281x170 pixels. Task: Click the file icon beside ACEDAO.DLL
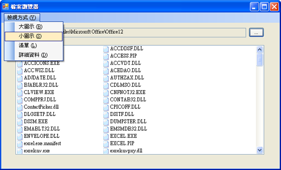(x=106, y=71)
